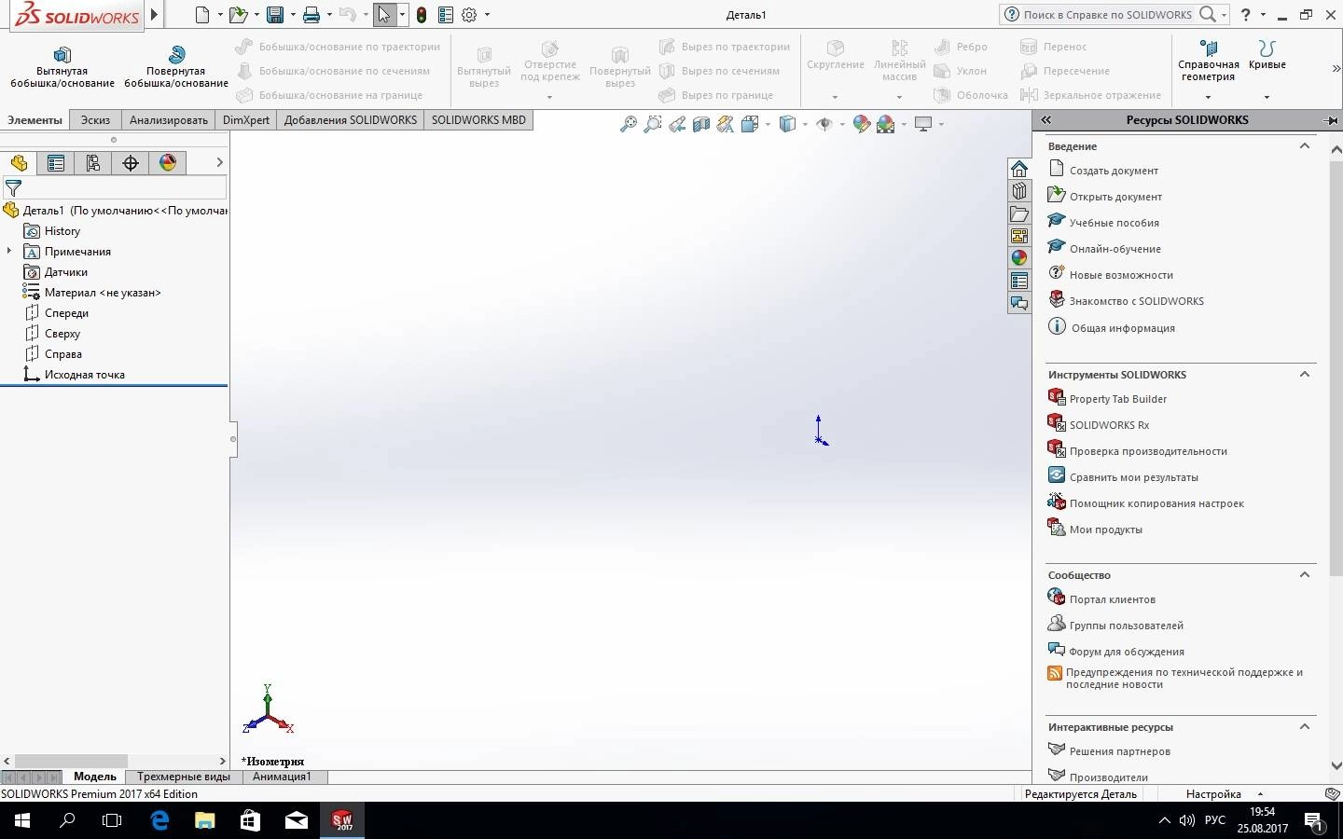1343x839 pixels.
Task: Toggle the task pane pin icon
Action: [1331, 120]
